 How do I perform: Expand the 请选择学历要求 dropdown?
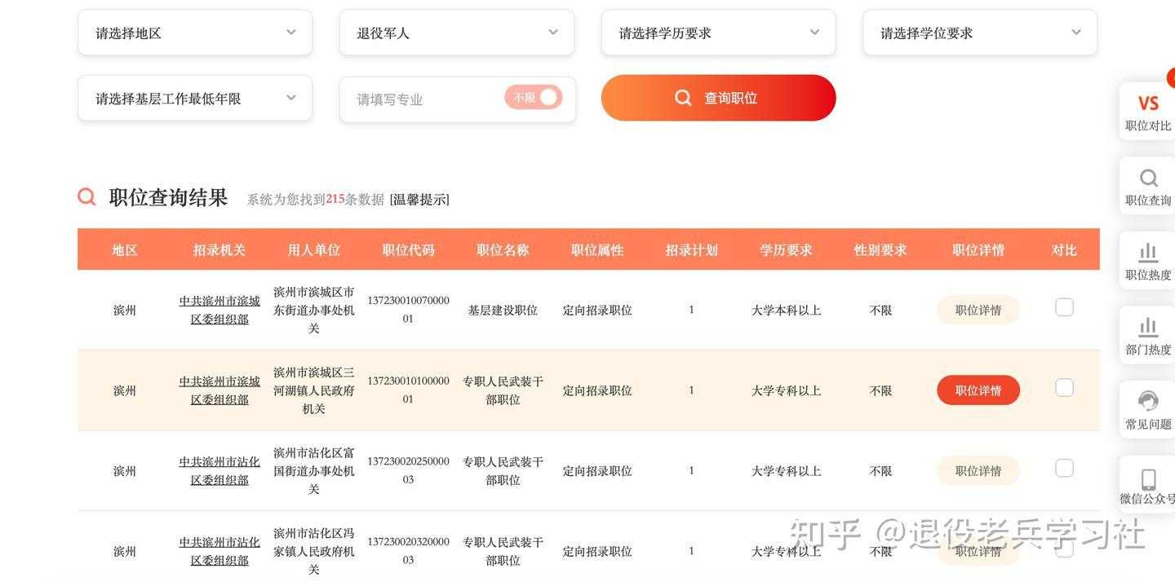pos(719,33)
